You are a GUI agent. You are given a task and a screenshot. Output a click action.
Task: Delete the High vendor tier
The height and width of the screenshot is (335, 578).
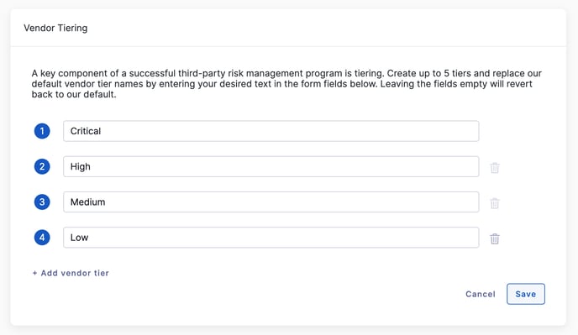tap(495, 168)
